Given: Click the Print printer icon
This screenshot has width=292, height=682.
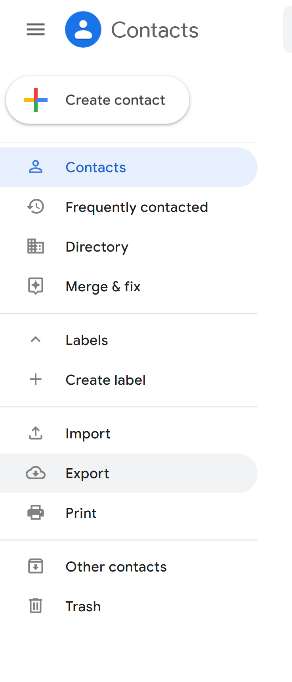Looking at the screenshot, I should pos(36,513).
